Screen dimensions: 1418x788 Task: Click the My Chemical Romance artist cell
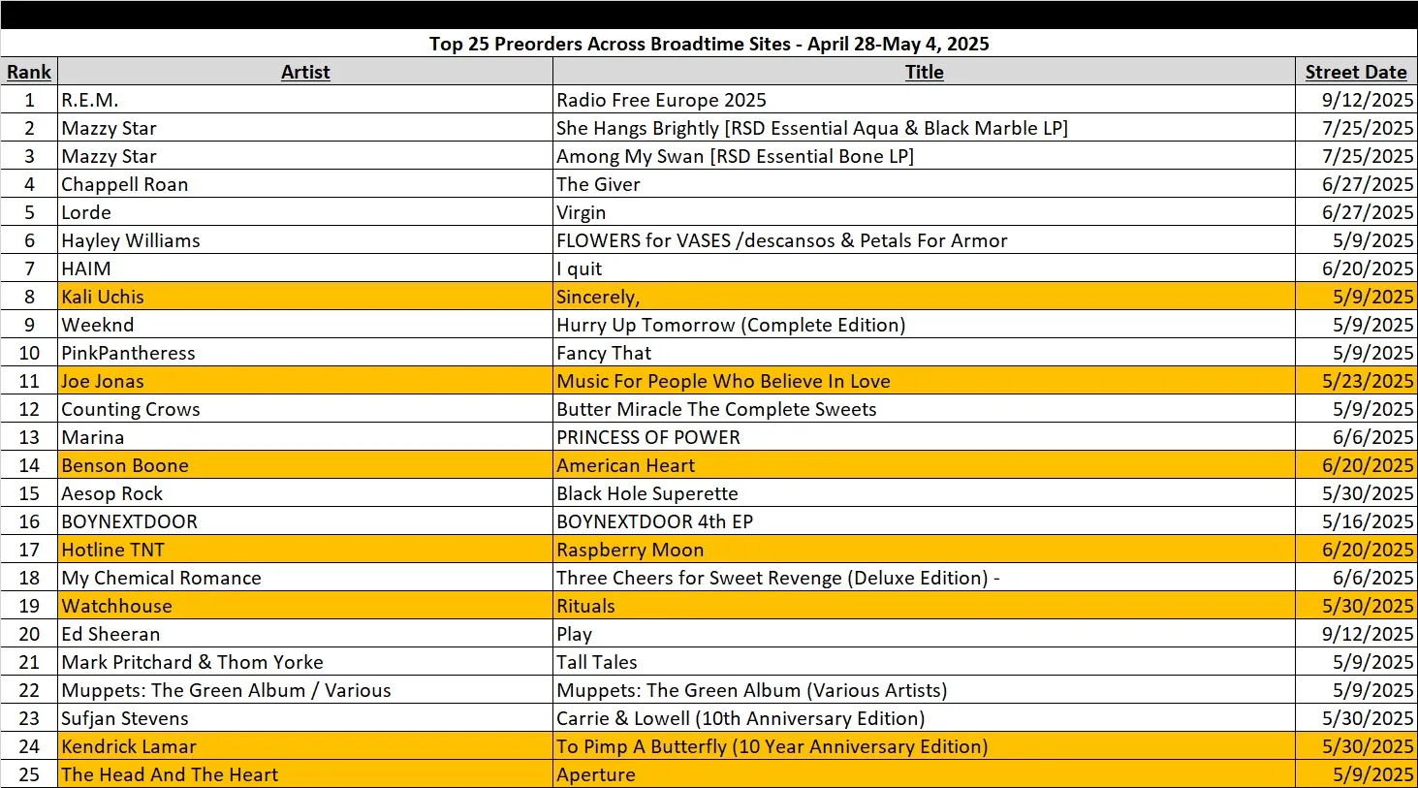[305, 578]
